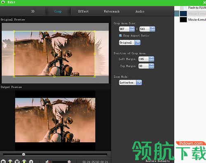Click the crop width field showing 967

124,29
